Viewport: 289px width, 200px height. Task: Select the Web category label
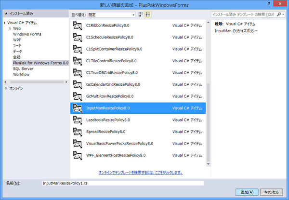(x=17, y=28)
